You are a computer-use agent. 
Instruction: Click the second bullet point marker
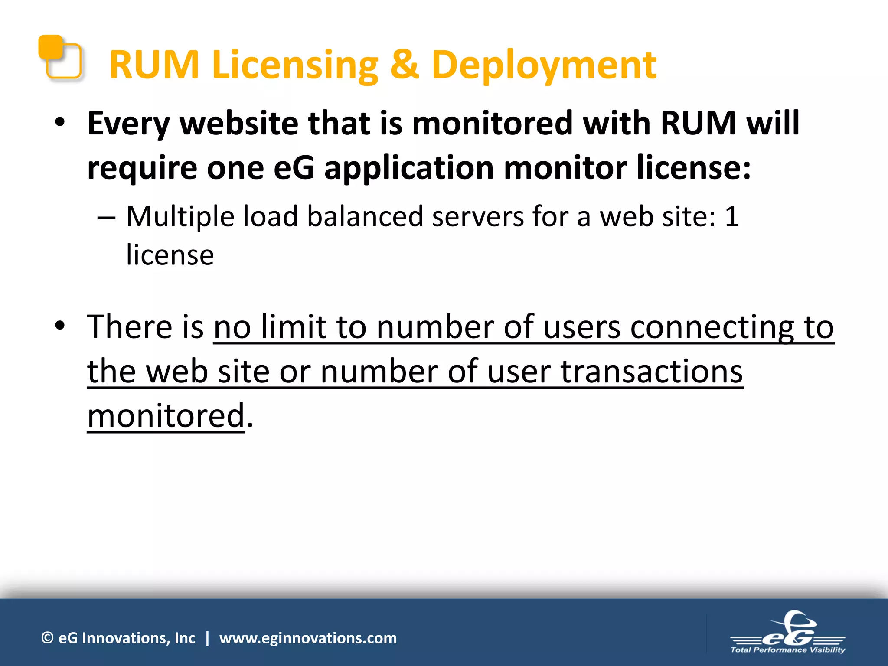(60, 325)
